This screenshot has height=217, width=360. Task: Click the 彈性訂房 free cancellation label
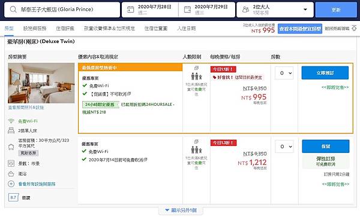[326, 161]
